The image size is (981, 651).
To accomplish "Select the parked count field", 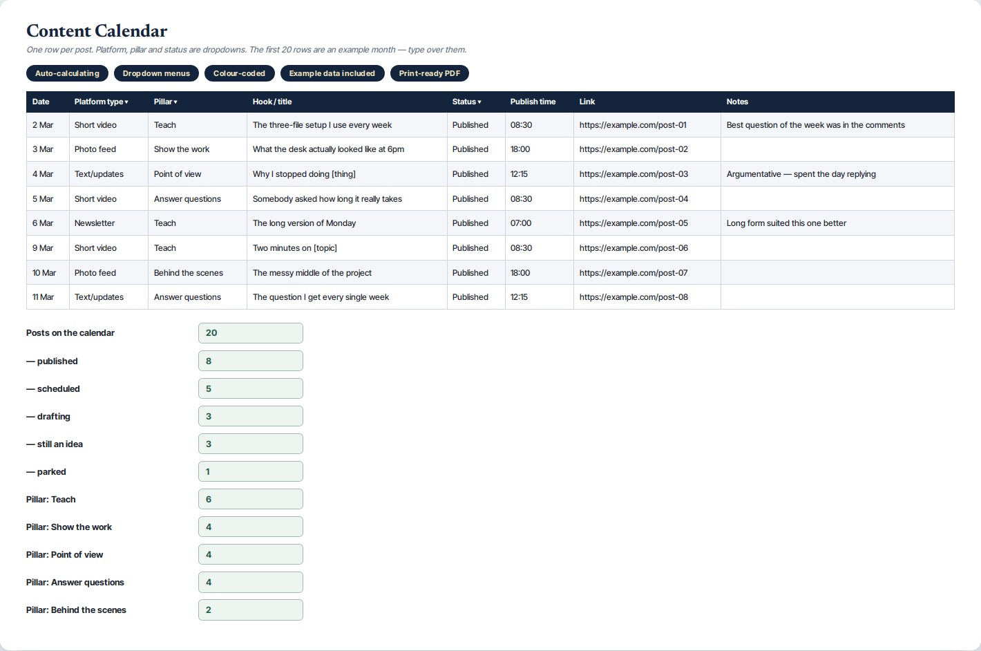I will tap(251, 471).
